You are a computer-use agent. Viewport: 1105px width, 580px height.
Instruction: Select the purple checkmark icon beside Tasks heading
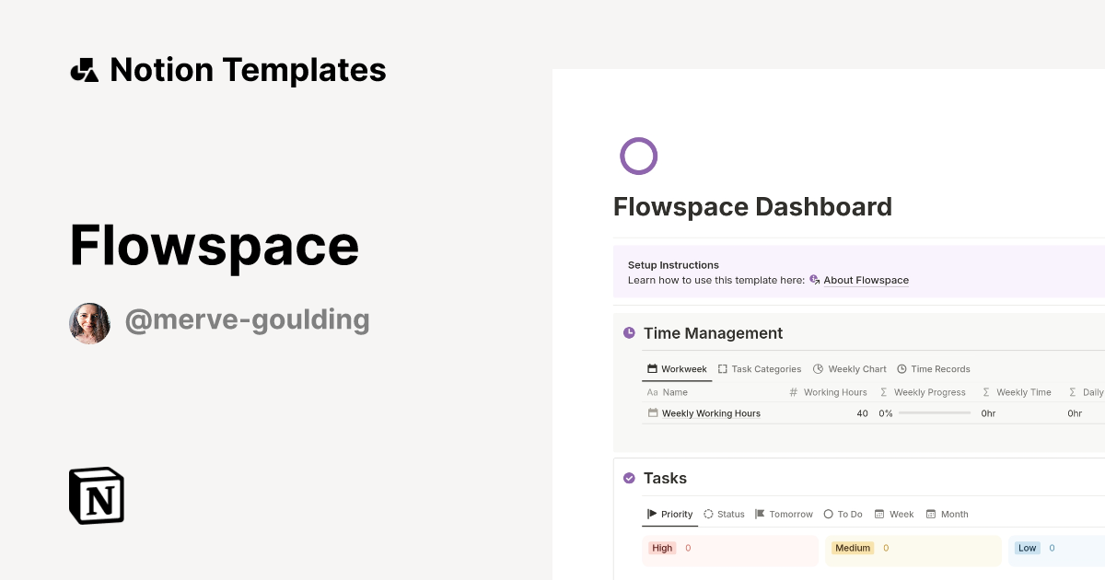tap(629, 478)
